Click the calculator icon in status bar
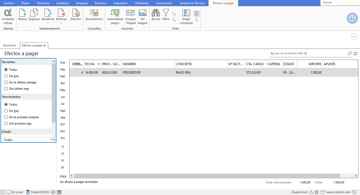This screenshot has width=360, height=195. click(x=59, y=192)
